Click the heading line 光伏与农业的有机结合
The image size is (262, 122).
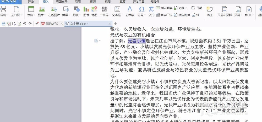133,35
